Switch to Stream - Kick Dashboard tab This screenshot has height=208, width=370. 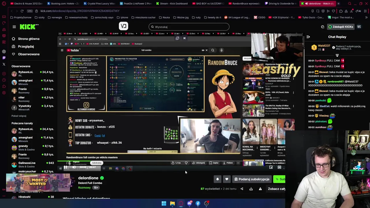click(172, 3)
